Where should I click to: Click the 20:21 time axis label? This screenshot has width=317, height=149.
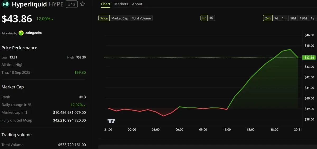point(298,130)
